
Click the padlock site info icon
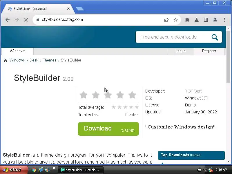[x=38, y=20]
